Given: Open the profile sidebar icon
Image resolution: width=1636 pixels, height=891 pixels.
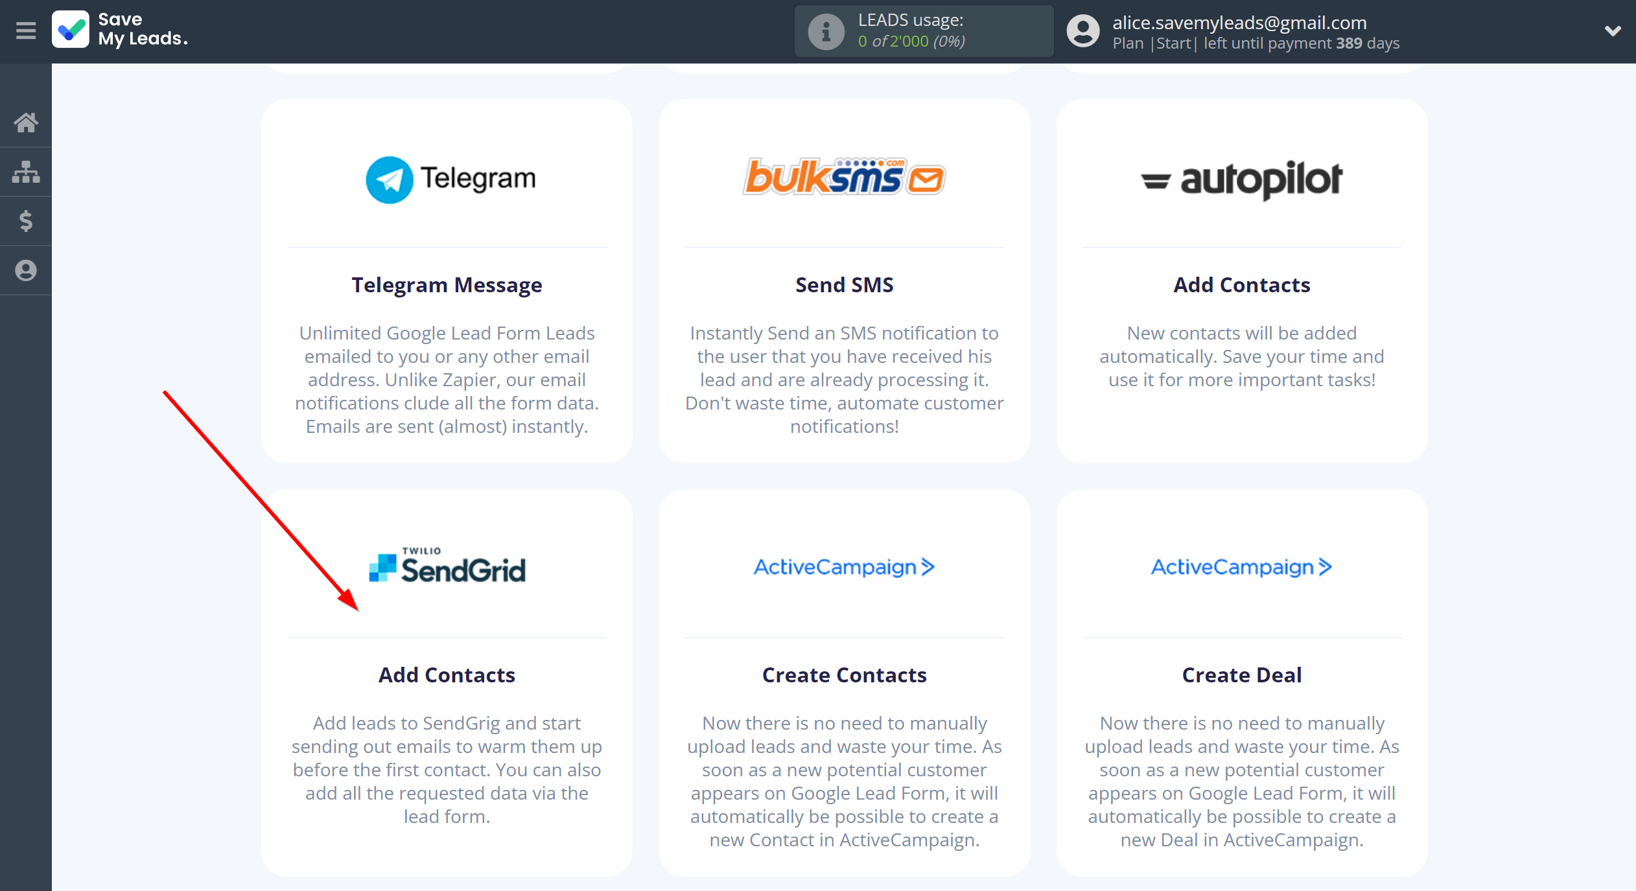Looking at the screenshot, I should coord(26,270).
